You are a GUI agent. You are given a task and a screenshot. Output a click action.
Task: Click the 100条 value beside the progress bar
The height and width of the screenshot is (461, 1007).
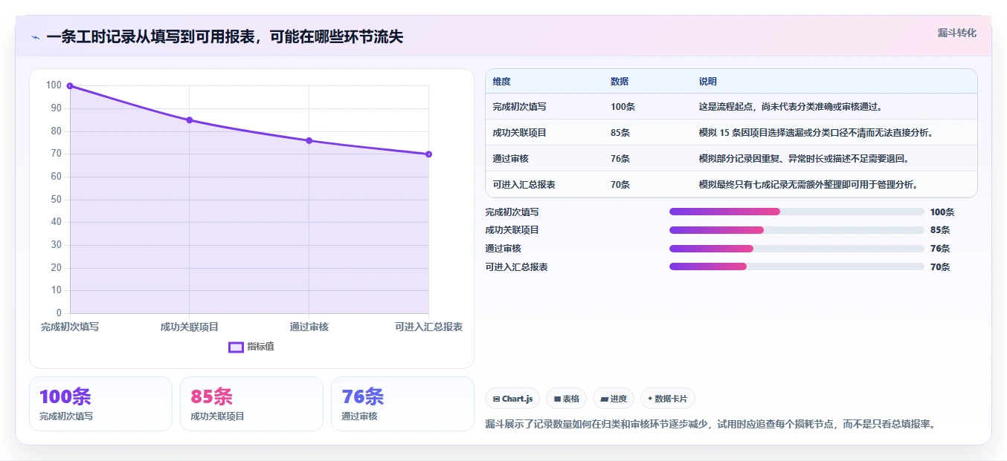942,212
